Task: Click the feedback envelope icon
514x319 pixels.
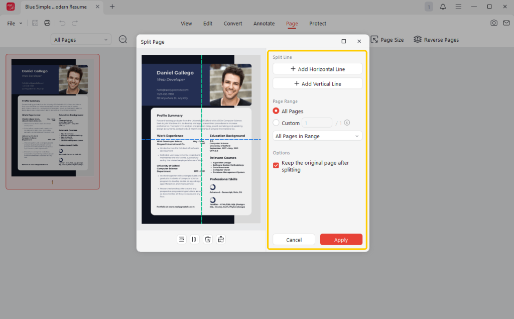Action: click(x=506, y=23)
